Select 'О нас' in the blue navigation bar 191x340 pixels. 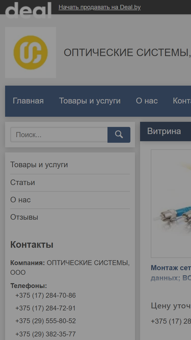coord(147,101)
